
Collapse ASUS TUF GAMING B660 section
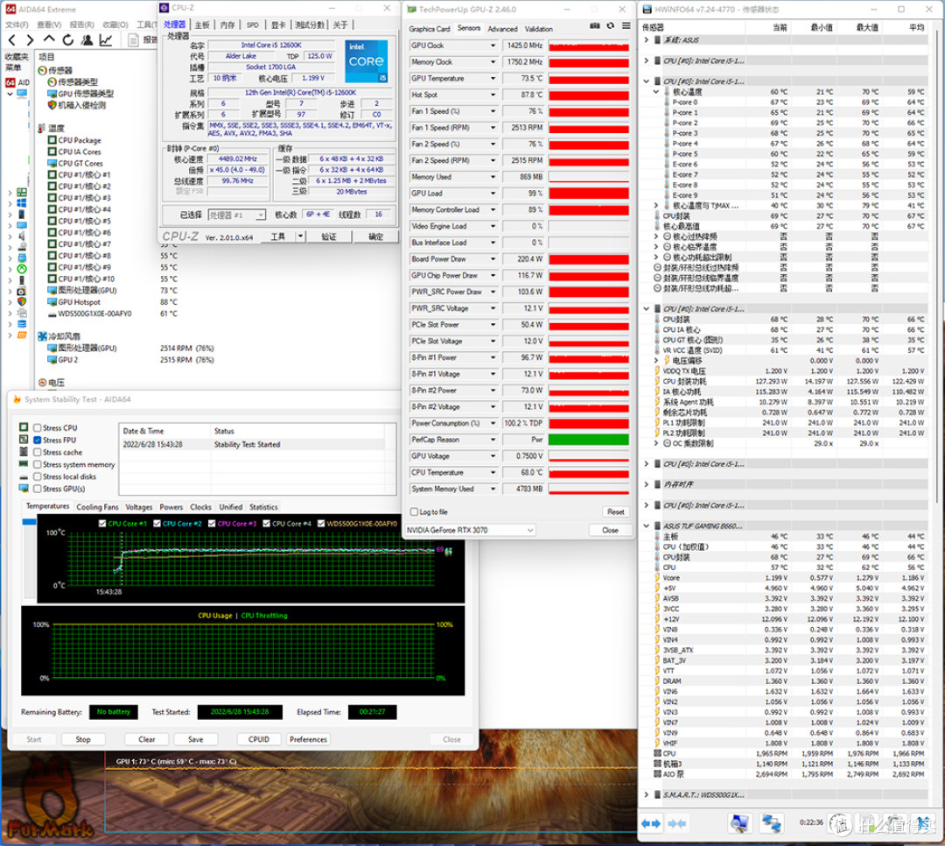tap(647, 525)
